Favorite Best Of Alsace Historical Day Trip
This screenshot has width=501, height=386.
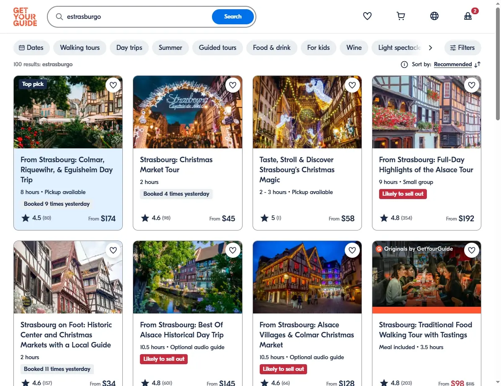coord(232,250)
